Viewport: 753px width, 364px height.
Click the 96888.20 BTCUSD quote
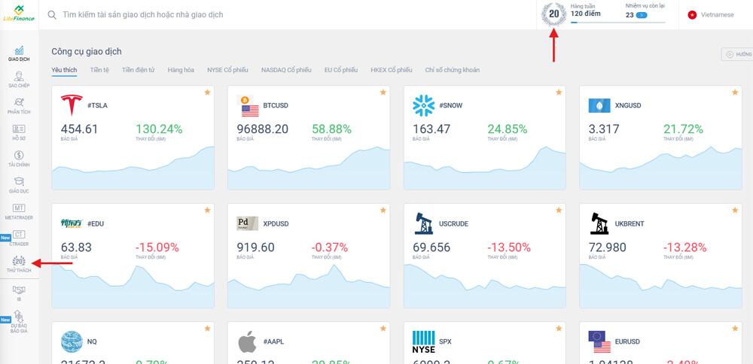pos(263,129)
